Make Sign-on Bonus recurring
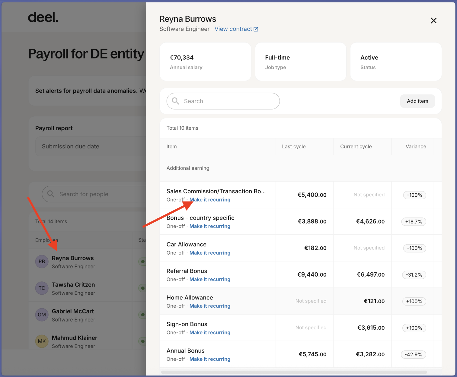Viewport: 457px width, 377px height. [x=210, y=332]
